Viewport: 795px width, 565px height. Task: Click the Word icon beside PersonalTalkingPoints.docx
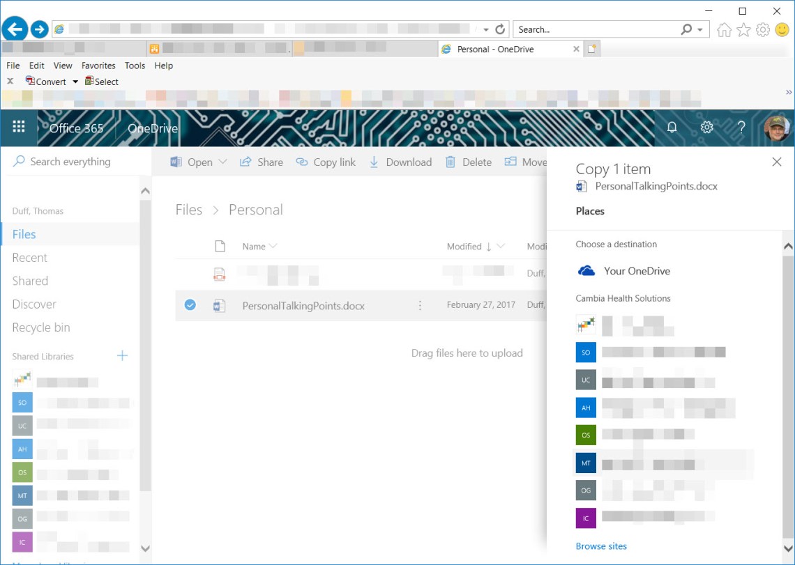pyautogui.click(x=220, y=305)
